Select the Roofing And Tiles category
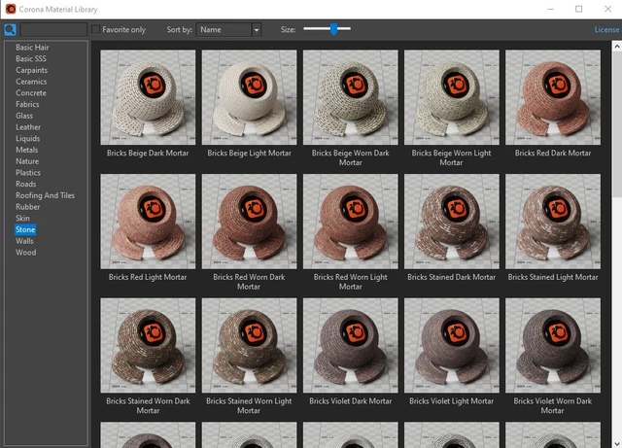 (45, 195)
